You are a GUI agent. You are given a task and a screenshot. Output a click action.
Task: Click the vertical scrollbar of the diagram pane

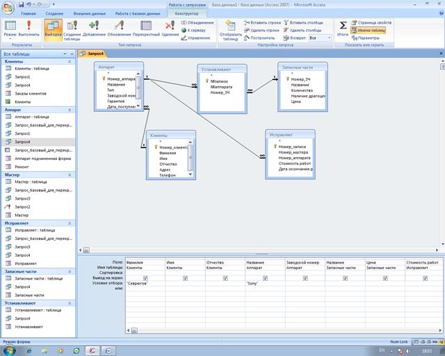(442, 153)
